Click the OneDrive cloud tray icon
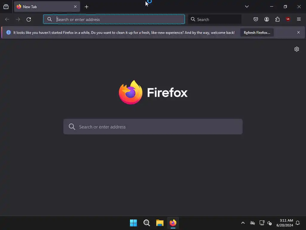 pyautogui.click(x=252, y=223)
